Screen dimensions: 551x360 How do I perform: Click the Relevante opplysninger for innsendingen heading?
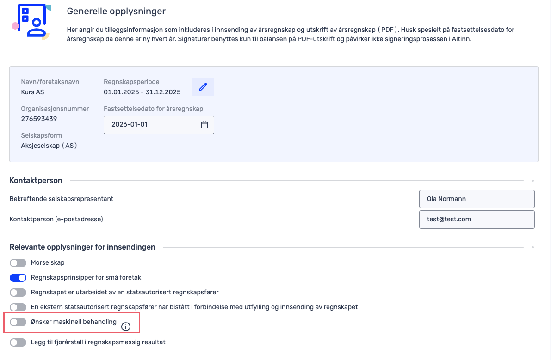pos(82,247)
